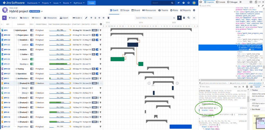
Task: Click the Filter Styles input
Action: [x=215, y=87]
